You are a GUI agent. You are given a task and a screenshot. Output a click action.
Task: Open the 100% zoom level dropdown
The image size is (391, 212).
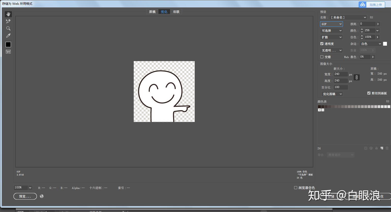tap(23, 188)
